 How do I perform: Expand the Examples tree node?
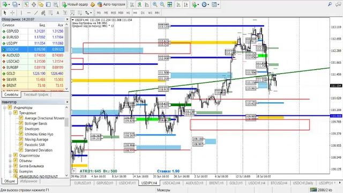coord(10,172)
